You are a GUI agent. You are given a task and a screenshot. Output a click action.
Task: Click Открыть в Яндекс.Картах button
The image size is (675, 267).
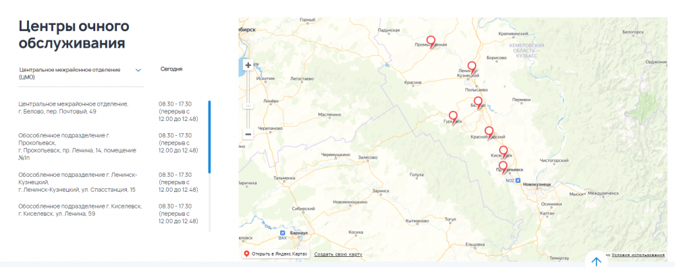(275, 254)
